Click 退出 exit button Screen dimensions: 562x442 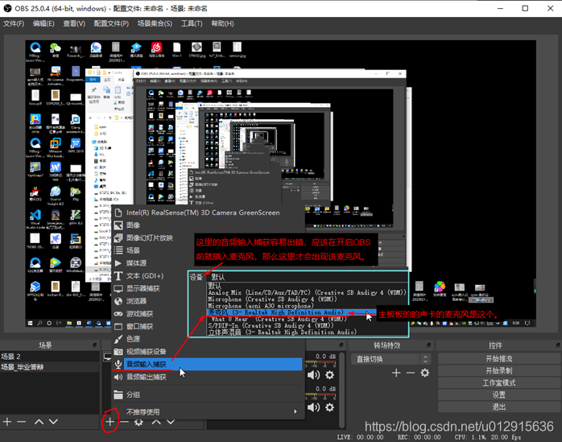tap(499, 407)
